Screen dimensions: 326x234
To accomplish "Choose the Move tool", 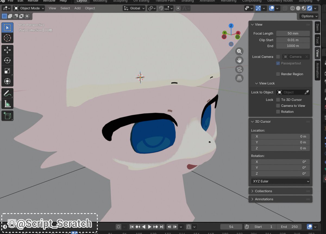I will (7, 50).
